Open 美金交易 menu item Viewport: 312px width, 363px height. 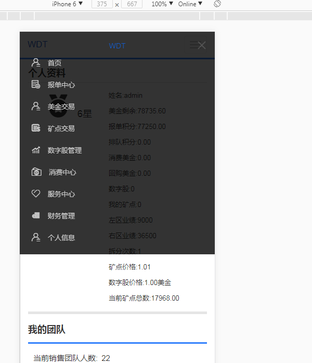[61, 107]
